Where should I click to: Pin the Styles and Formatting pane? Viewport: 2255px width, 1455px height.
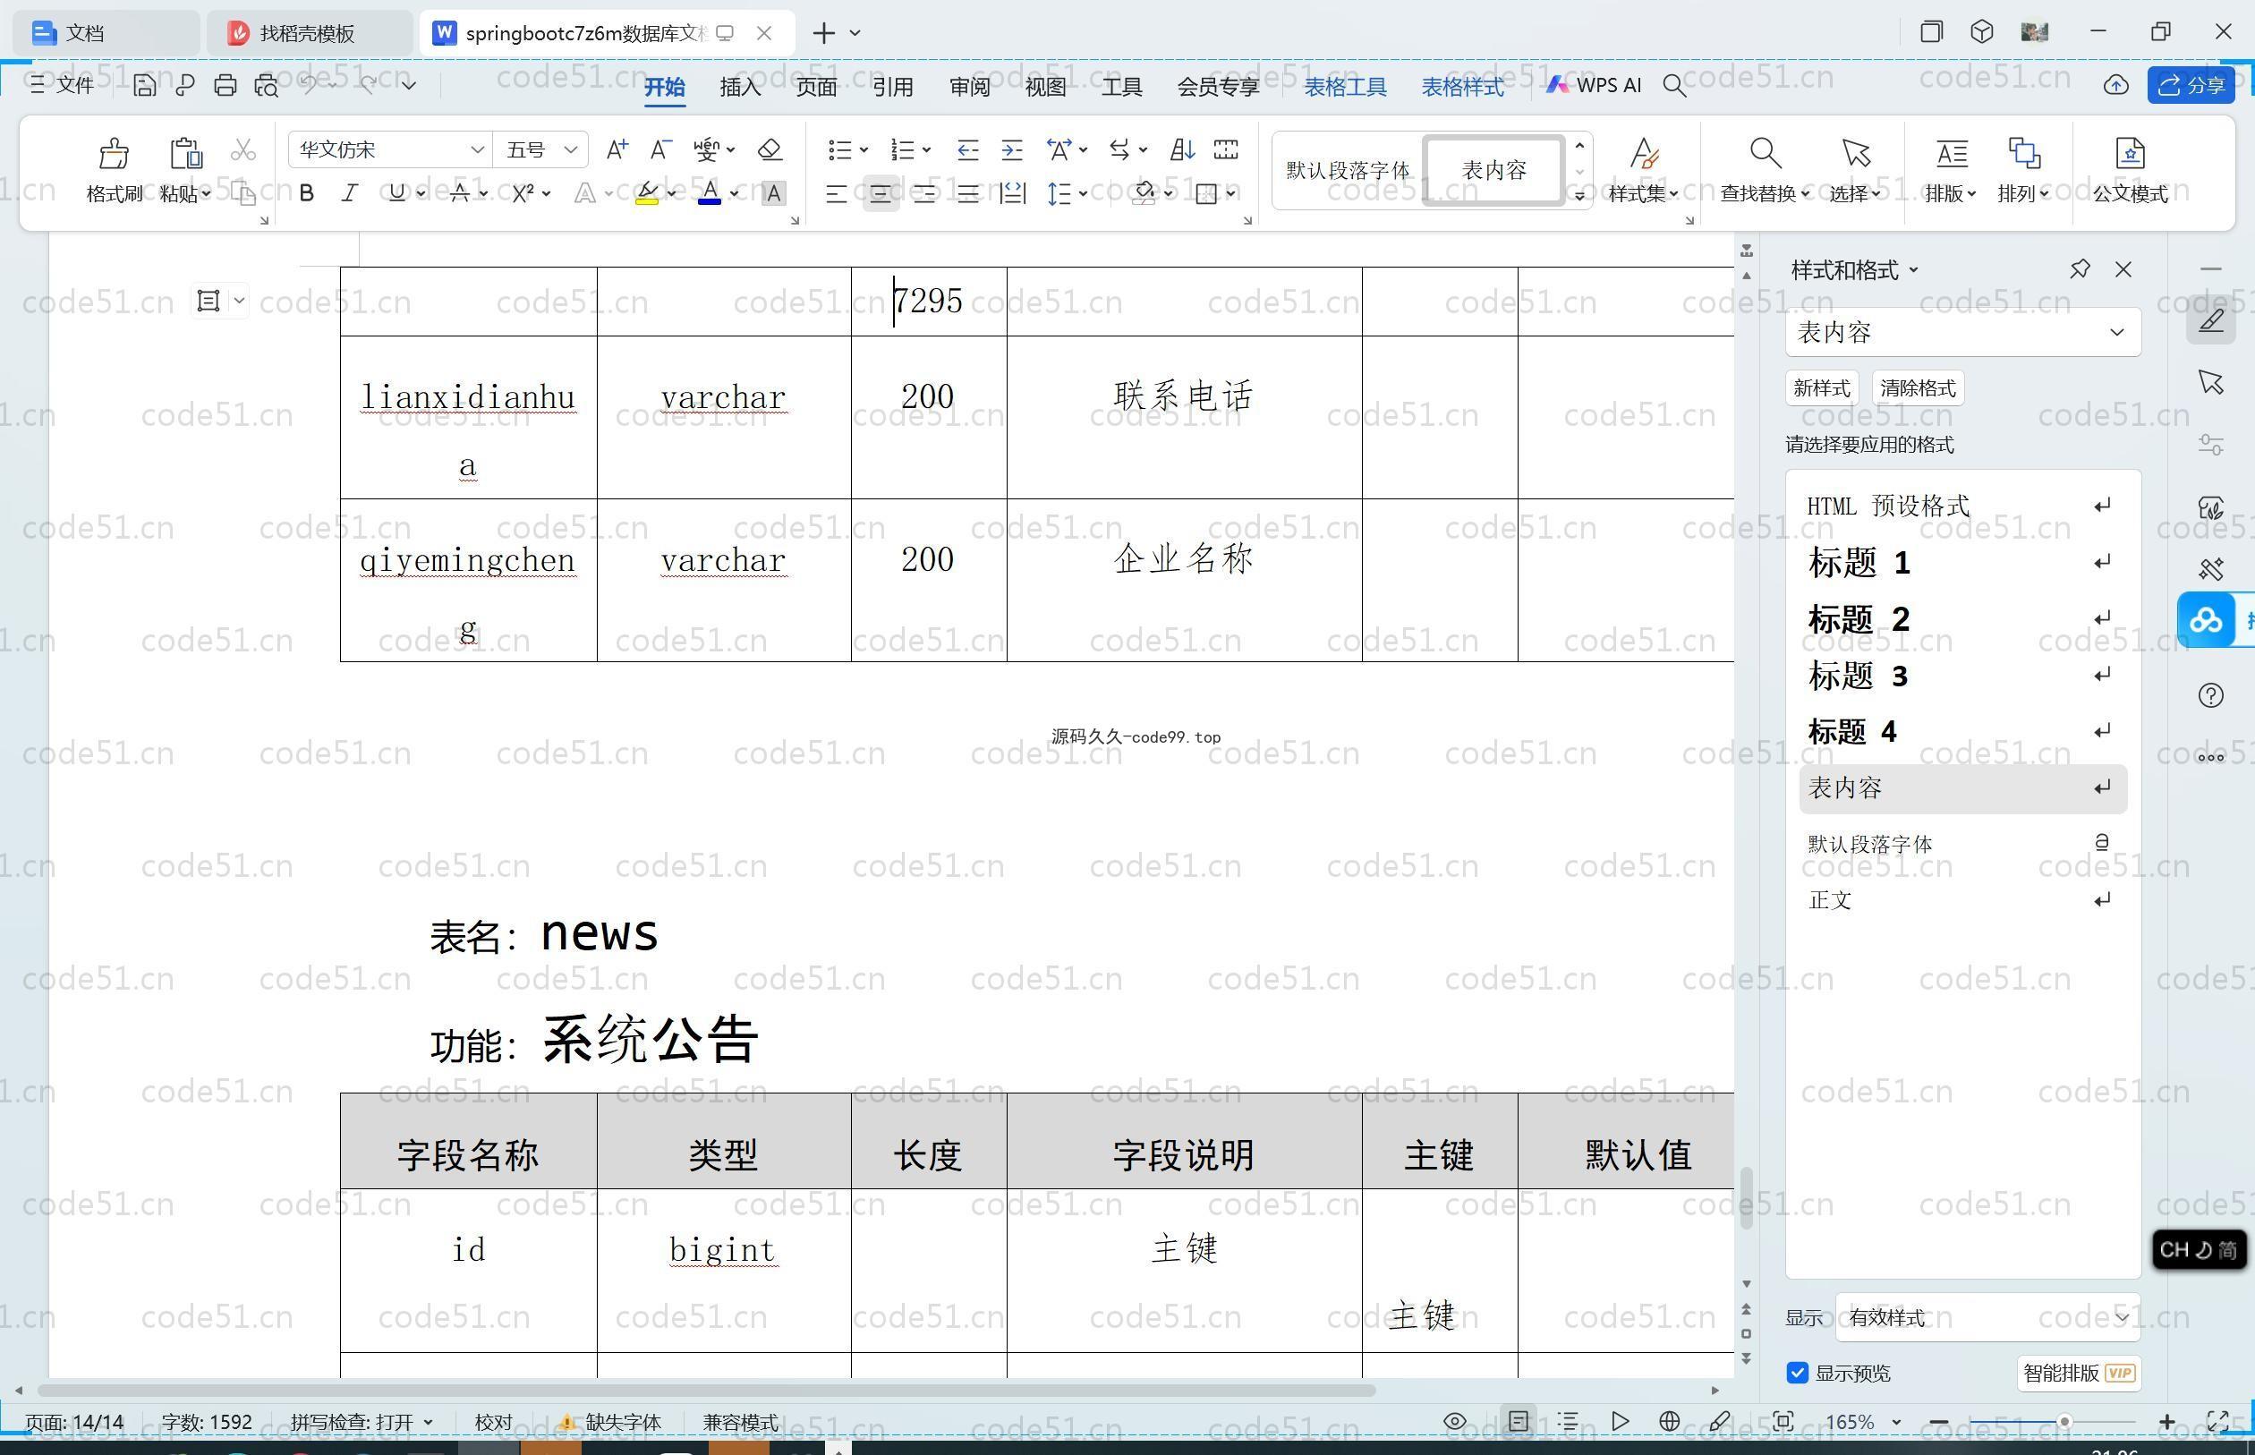[2080, 270]
